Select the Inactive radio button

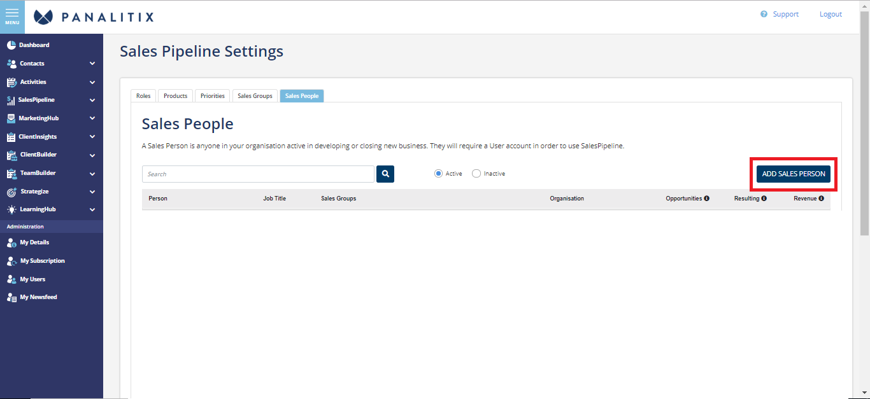[476, 174]
